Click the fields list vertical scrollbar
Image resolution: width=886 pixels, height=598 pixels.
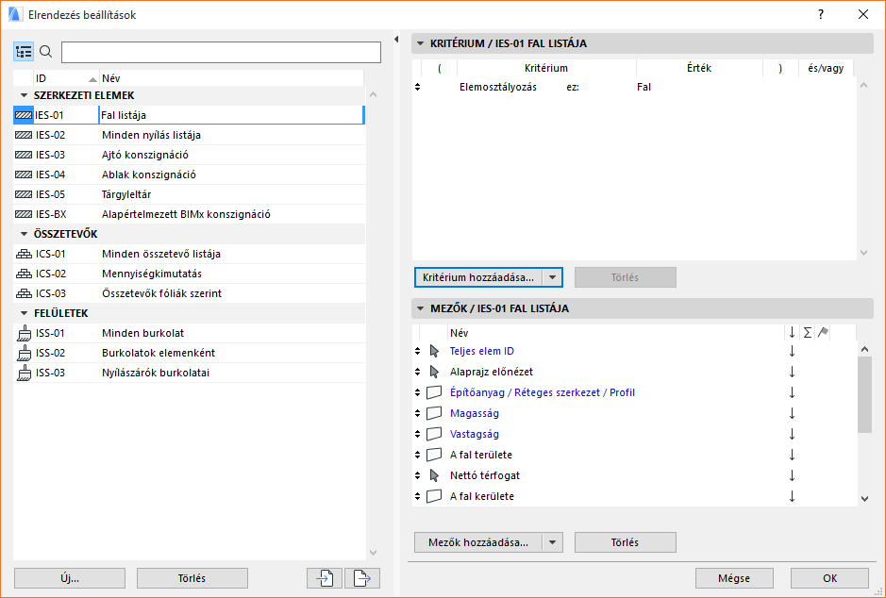point(864,396)
